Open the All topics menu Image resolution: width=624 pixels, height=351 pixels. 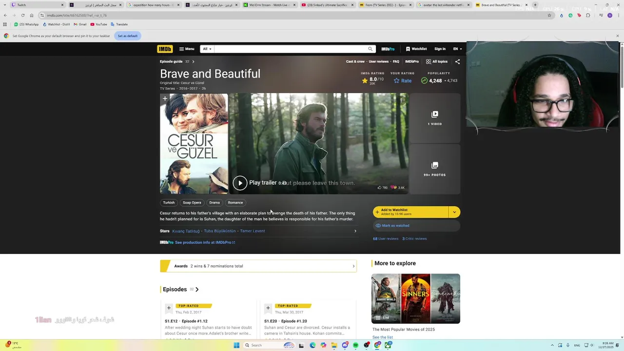click(x=437, y=61)
